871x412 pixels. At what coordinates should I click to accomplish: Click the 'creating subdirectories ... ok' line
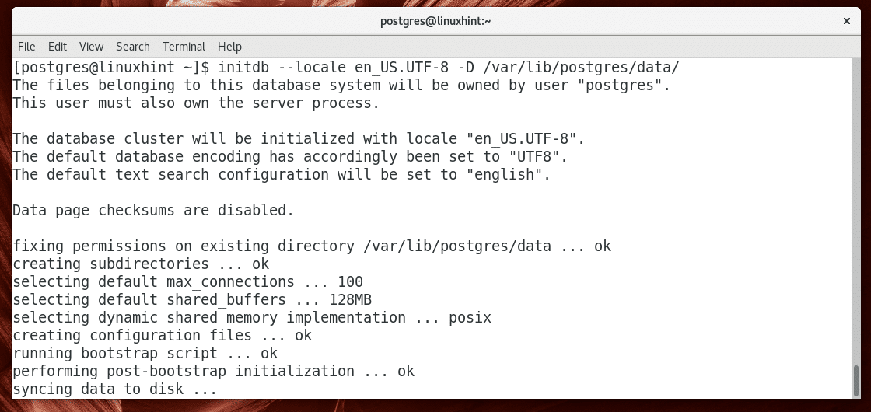click(x=140, y=264)
